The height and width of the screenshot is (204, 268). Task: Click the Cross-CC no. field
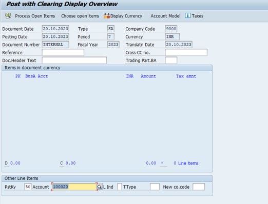(x=186, y=52)
